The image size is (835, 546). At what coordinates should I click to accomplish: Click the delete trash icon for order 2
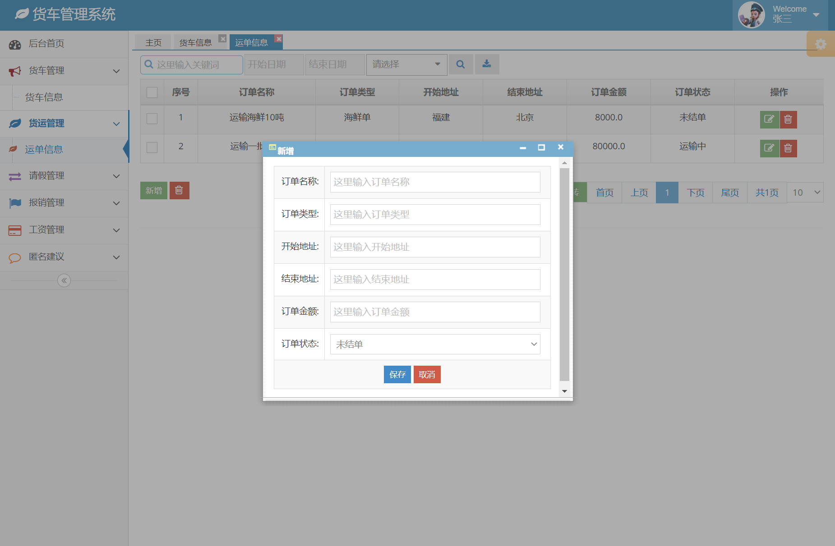click(x=788, y=148)
